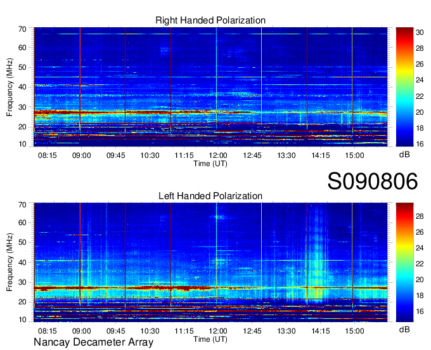This screenshot has height=350, width=431.
Task: Click the 09:45 time tick on Right Handed plot
Action: point(116,155)
